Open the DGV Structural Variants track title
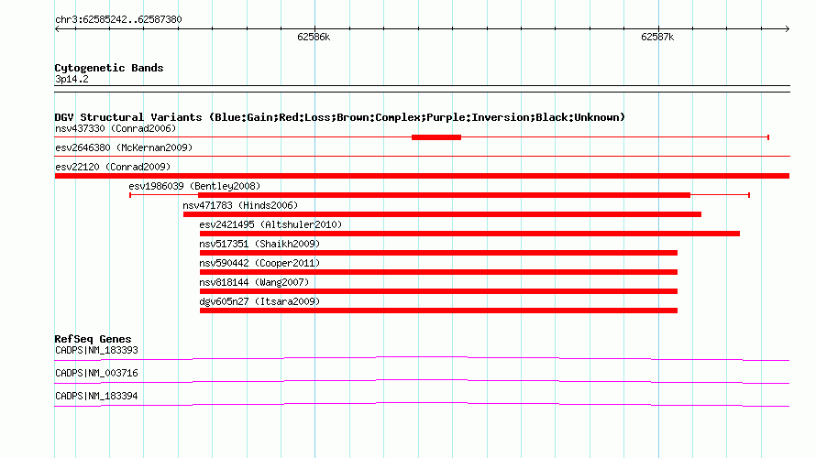Image resolution: width=816 pixels, height=458 pixels. (x=340, y=117)
